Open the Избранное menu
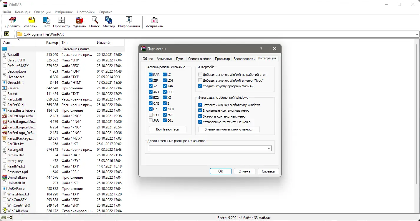This screenshot has height=221, width=420. tap(64, 12)
